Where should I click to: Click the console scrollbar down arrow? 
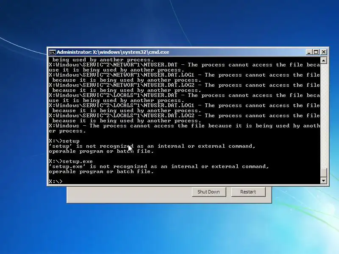(x=323, y=181)
